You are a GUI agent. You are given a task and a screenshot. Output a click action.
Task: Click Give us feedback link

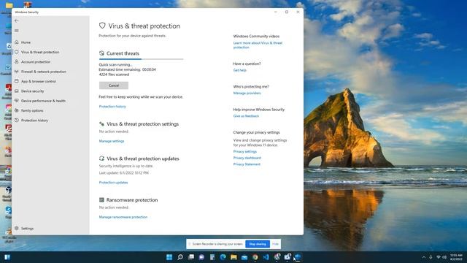tap(246, 116)
